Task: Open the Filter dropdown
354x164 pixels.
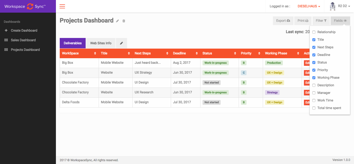Action: coord(321,21)
